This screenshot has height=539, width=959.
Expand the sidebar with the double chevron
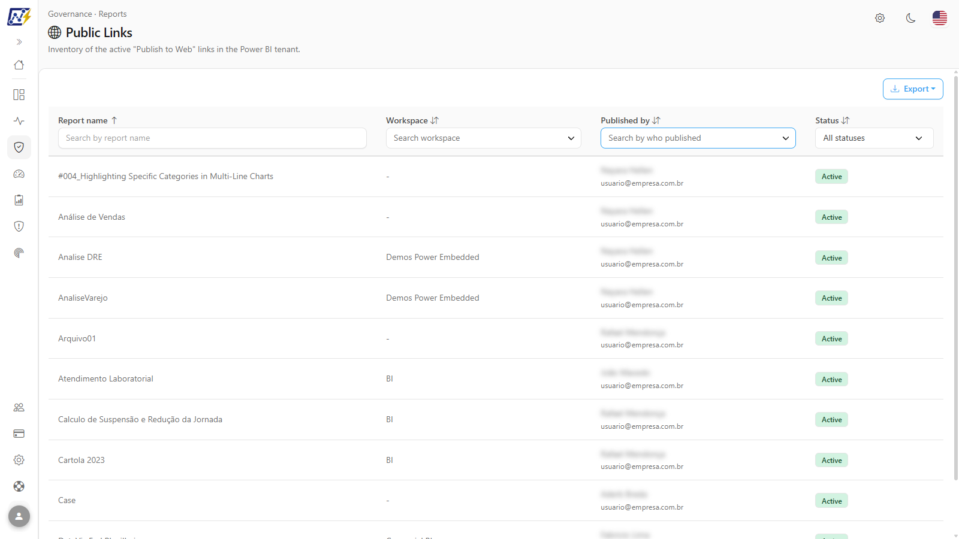click(x=19, y=42)
